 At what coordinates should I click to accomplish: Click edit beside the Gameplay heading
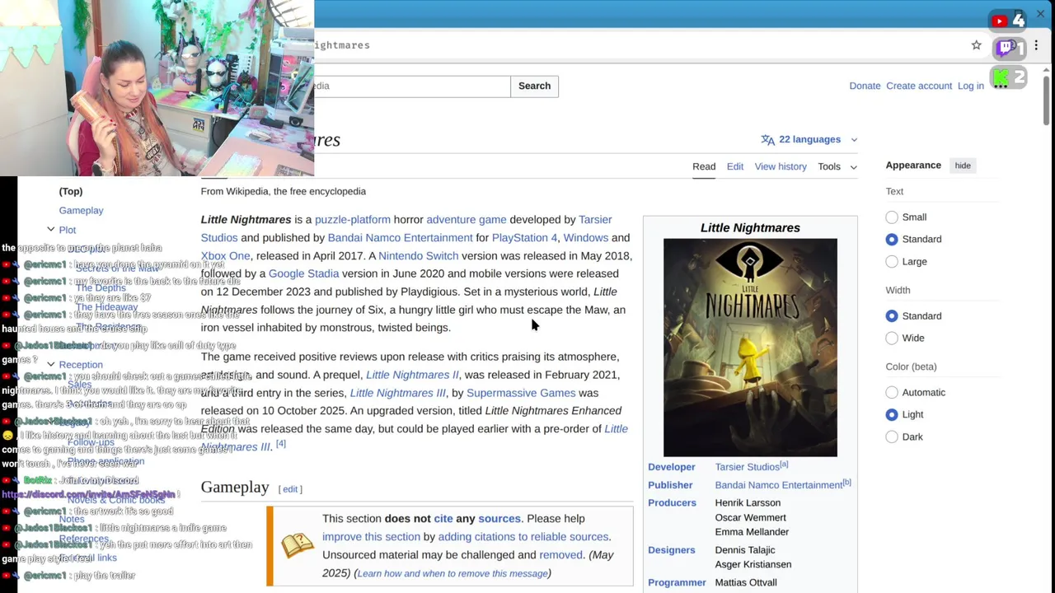[x=290, y=489]
